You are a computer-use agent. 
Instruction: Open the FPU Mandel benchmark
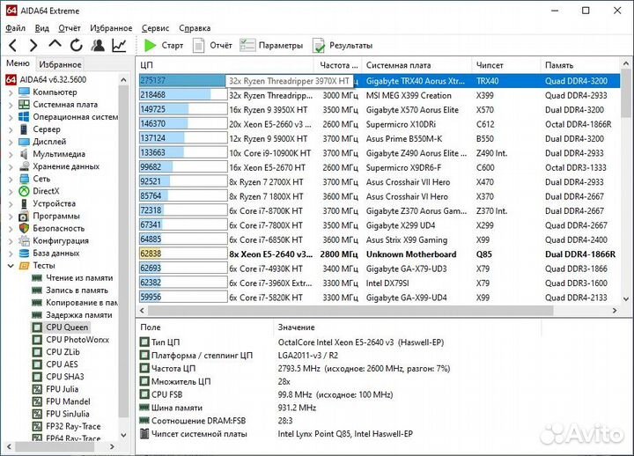(62, 401)
